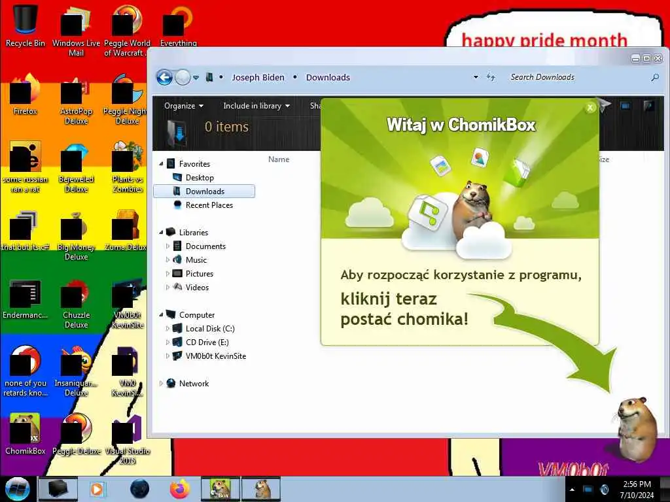Collapse the Computer group
This screenshot has width=670, height=502.
161,314
